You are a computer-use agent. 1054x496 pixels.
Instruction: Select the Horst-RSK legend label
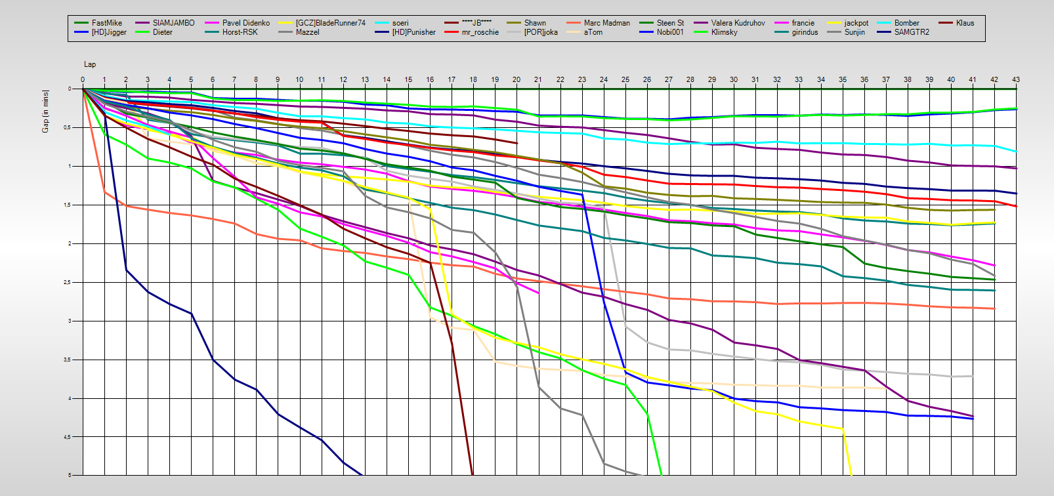[240, 32]
